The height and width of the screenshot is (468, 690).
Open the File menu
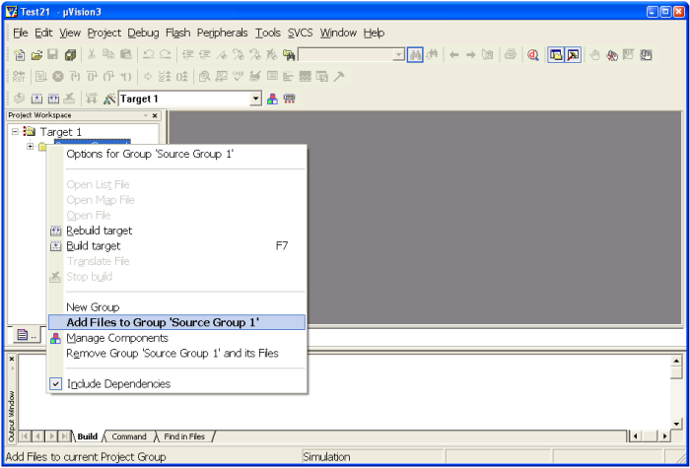tap(21, 33)
